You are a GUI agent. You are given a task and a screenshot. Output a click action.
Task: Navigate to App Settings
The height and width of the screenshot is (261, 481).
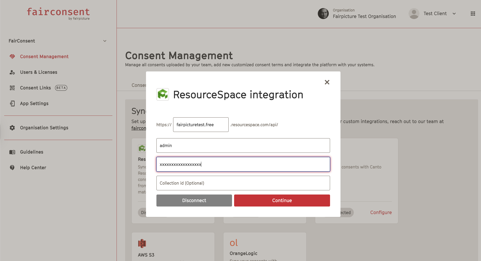[x=34, y=104]
